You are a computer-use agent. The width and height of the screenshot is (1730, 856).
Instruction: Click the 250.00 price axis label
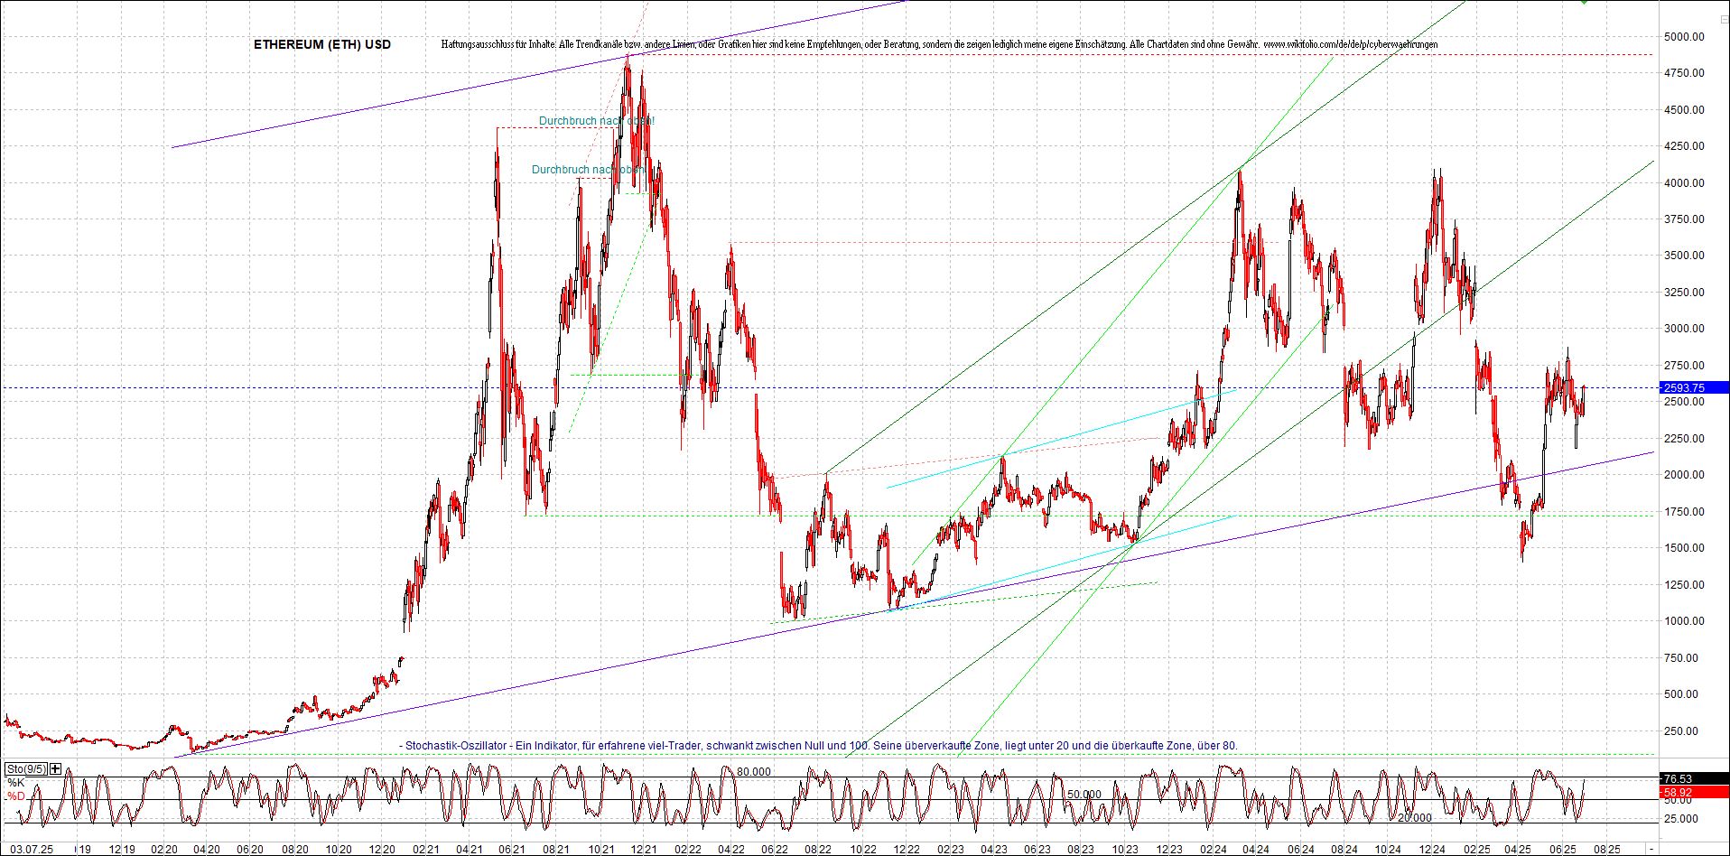[x=1681, y=731]
